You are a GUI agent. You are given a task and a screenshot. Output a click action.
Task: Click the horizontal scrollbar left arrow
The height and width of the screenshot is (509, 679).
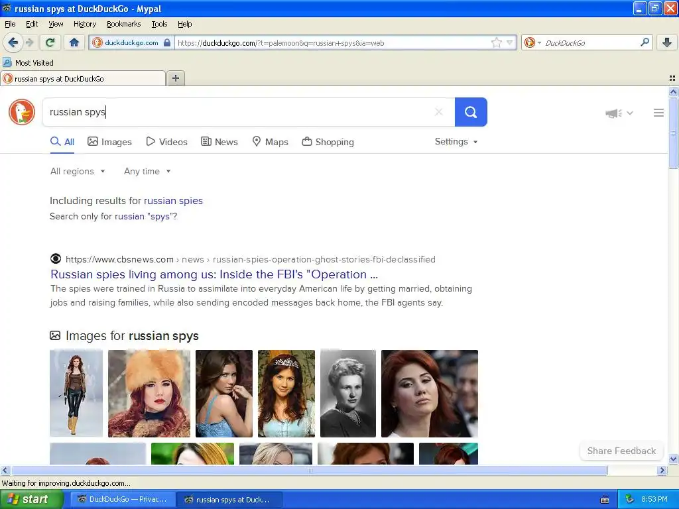[x=5, y=470]
